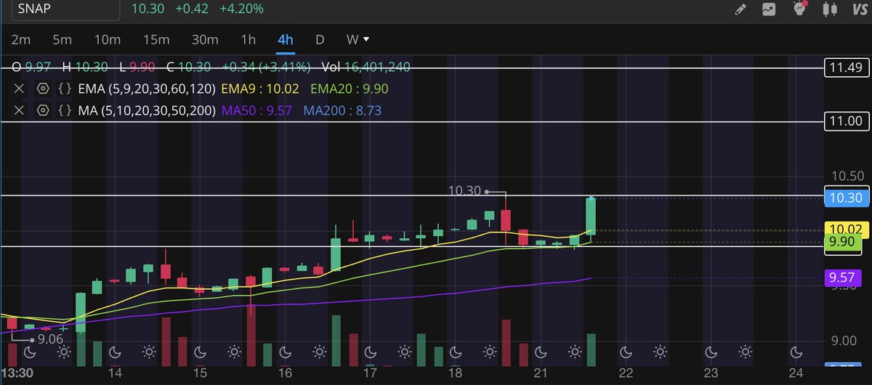Switch to the 1h timeframe
This screenshot has height=385, width=872.
pyautogui.click(x=249, y=39)
